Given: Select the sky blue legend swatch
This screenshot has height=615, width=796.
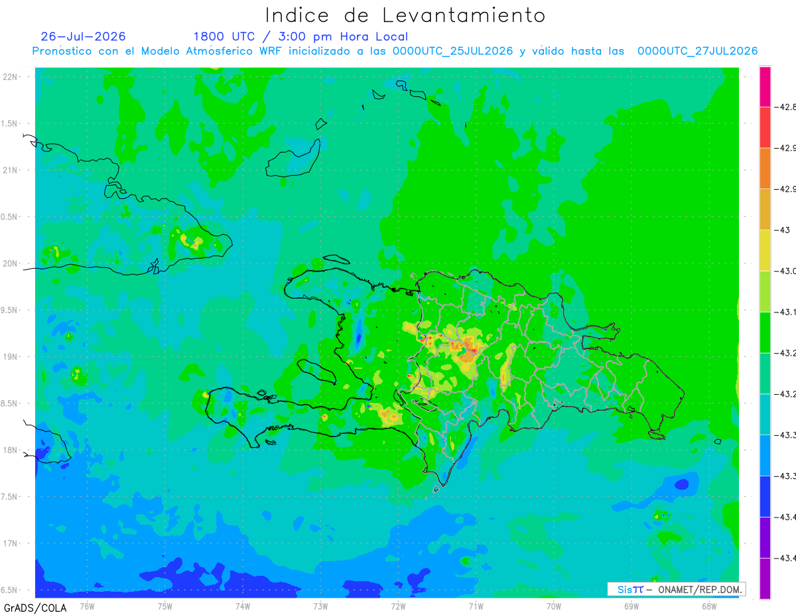Looking at the screenshot, I should [765, 455].
